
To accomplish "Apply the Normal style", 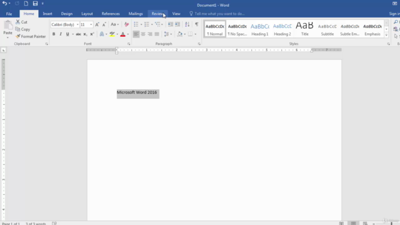I will click(x=215, y=29).
